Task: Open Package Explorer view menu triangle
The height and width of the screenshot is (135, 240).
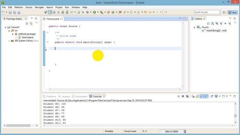Action: [36, 23]
